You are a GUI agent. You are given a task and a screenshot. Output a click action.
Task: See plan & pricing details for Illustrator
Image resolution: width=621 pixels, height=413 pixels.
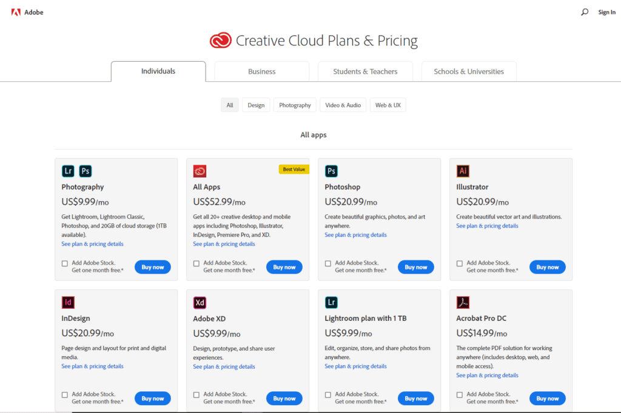(487, 226)
